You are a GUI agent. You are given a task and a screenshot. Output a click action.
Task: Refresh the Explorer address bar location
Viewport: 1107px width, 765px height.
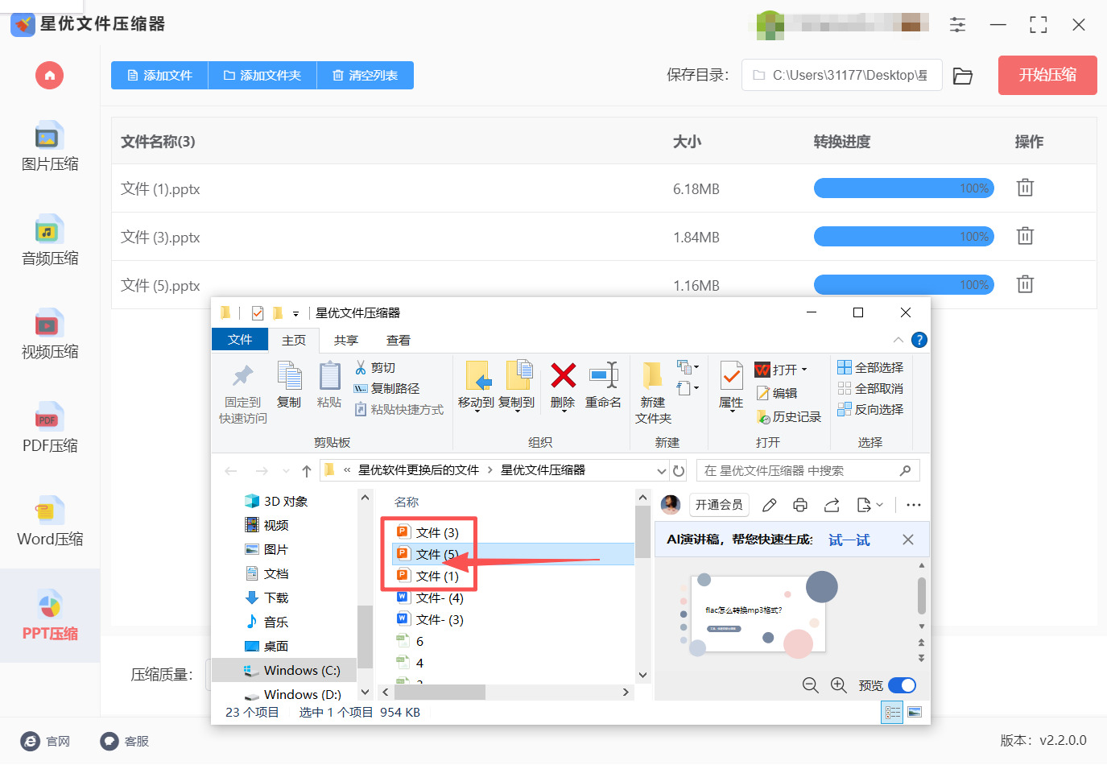pos(679,470)
